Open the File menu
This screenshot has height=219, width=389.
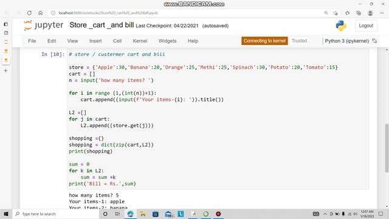click(x=32, y=41)
